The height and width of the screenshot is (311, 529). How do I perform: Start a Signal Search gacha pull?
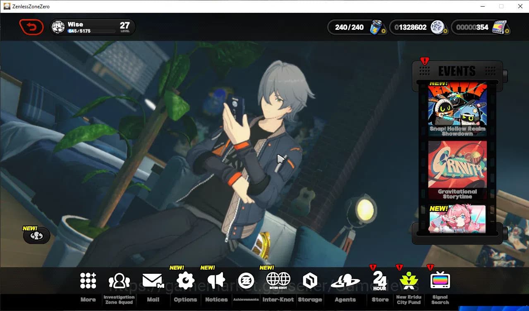(x=440, y=280)
